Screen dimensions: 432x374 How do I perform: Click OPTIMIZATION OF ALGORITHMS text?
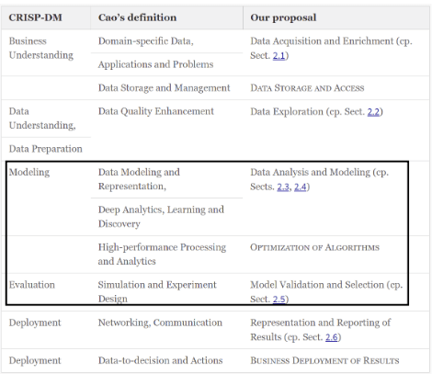click(x=314, y=247)
